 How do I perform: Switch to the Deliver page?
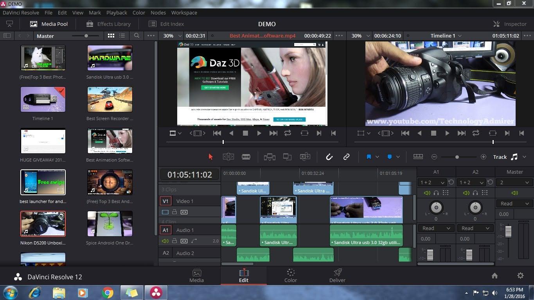[x=337, y=275]
